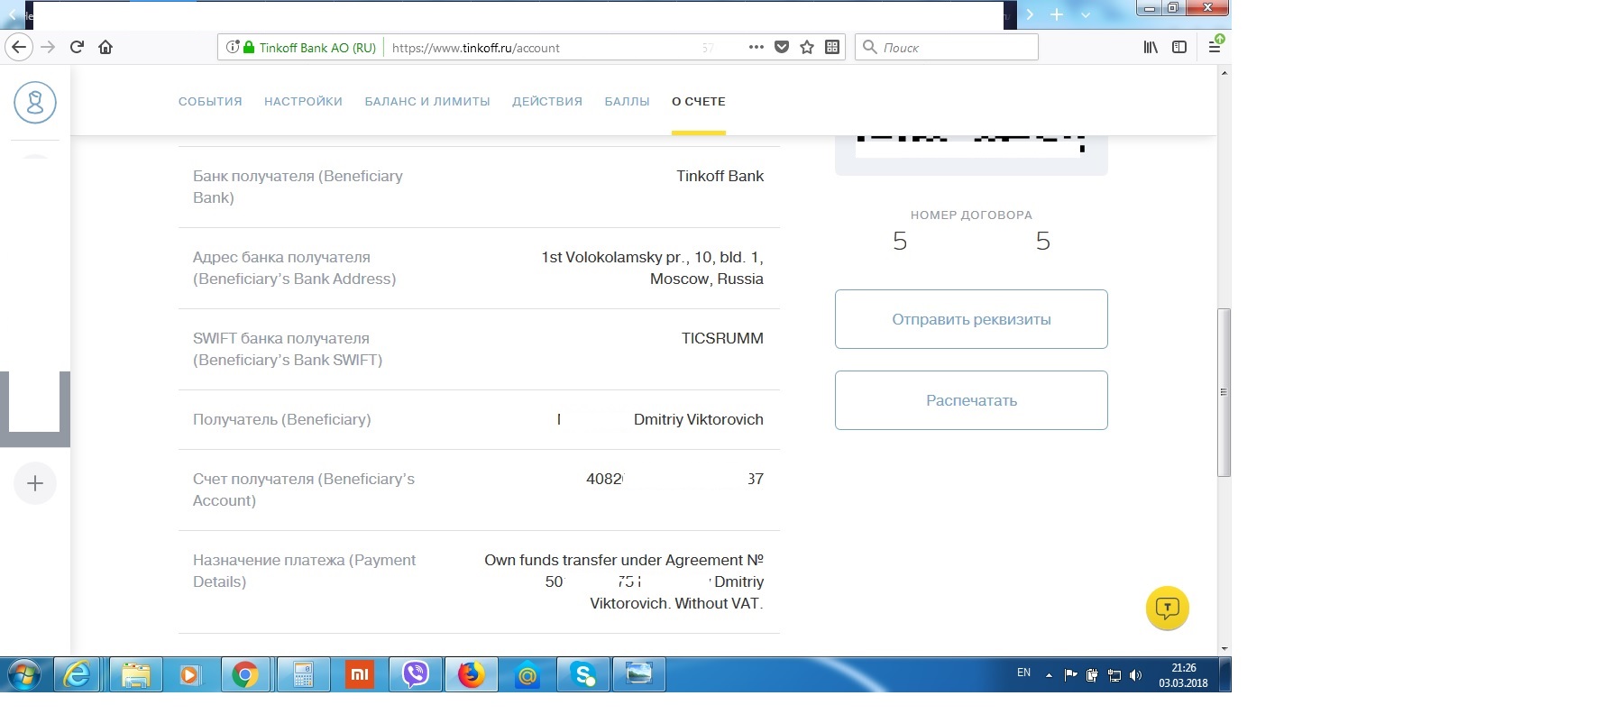Expand page actions menu in the address bar
Viewport: 1623px width, 714px height.
(756, 47)
